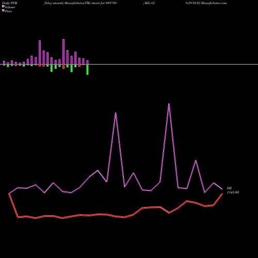Click the 0M volume value label

coord(229,188)
